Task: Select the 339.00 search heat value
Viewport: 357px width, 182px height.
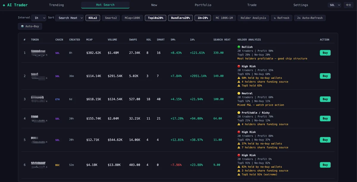Action: 218,53
